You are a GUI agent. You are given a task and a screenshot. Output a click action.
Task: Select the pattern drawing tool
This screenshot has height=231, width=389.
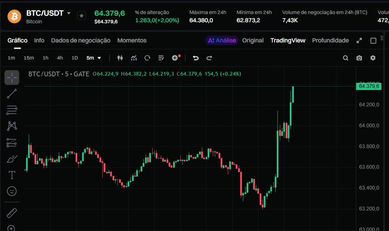11,126
